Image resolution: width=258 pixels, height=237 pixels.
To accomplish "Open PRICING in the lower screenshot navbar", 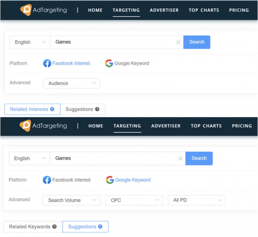I will pyautogui.click(x=242, y=126).
